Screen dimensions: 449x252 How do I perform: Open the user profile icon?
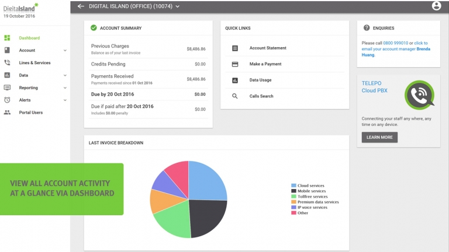click(x=436, y=6)
